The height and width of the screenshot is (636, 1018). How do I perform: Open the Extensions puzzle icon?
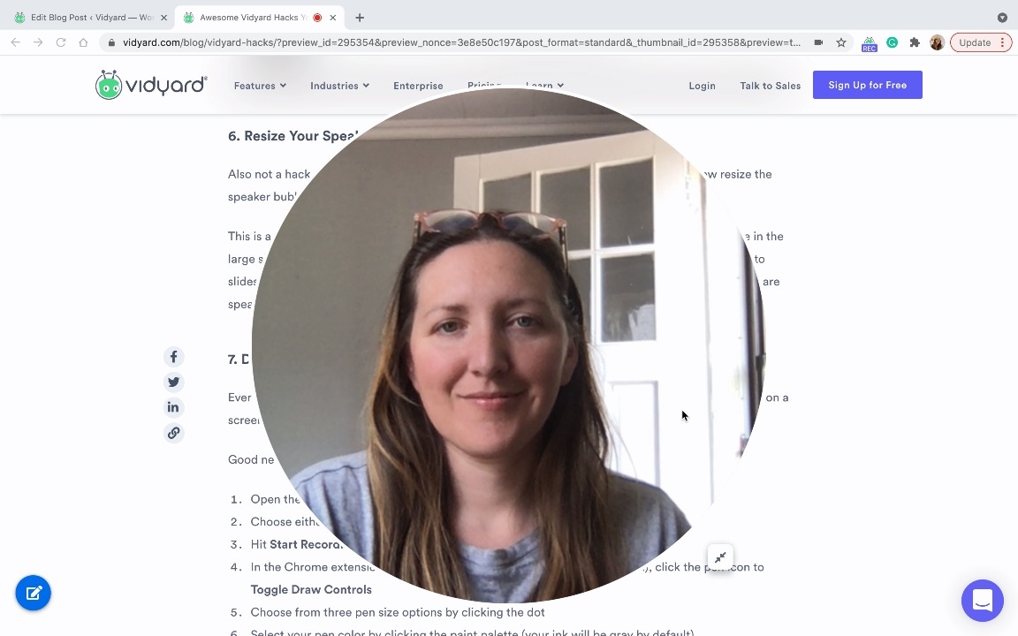point(914,42)
